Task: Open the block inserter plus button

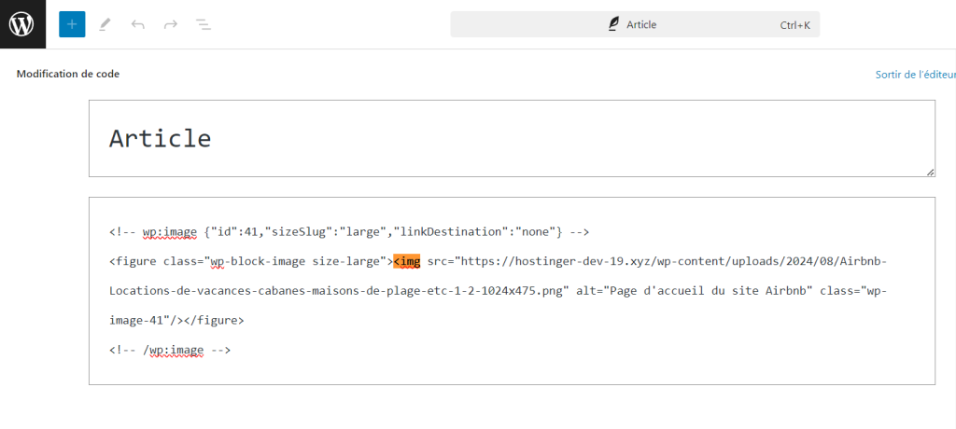Action: tap(72, 24)
